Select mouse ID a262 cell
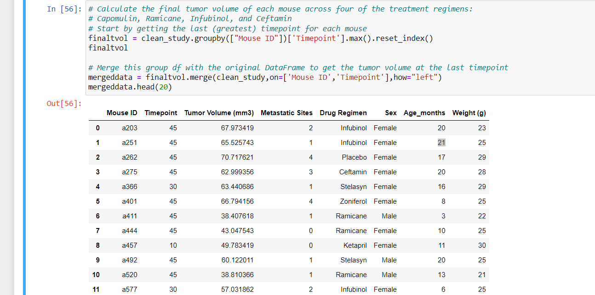Viewport: 595px width, 295px height. click(x=130, y=157)
